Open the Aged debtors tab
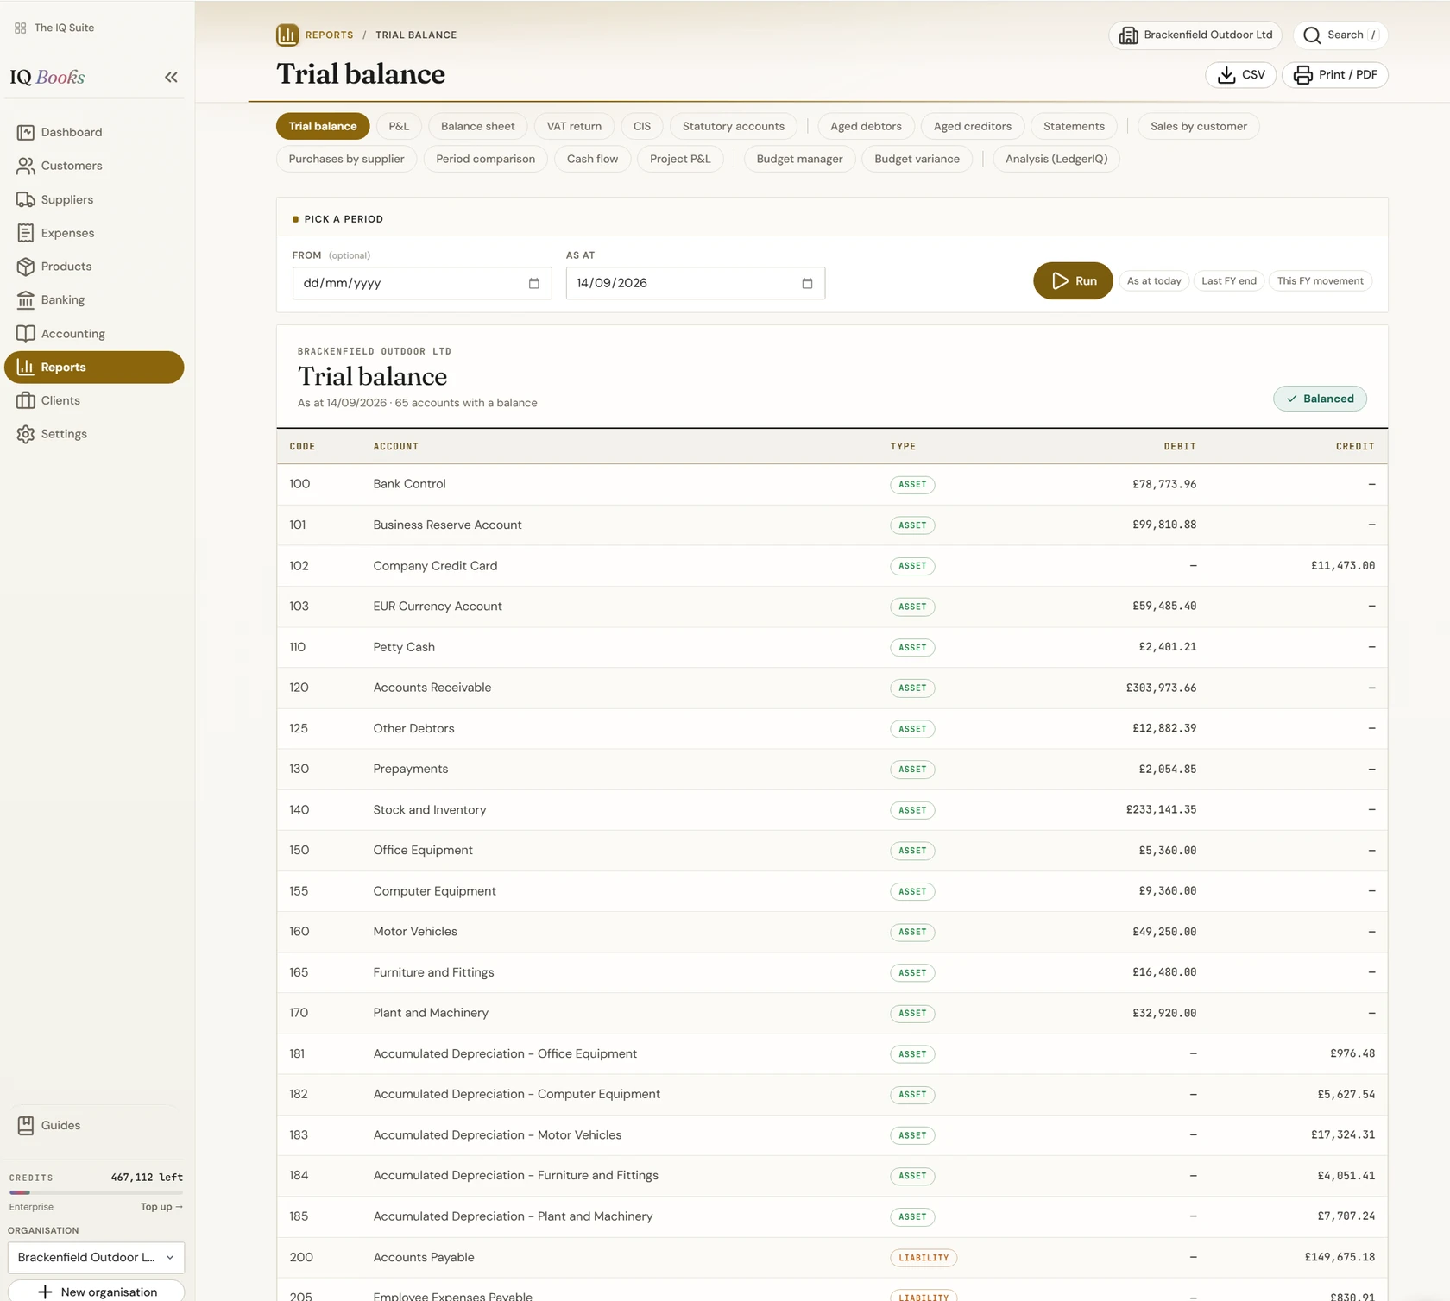 (x=866, y=126)
